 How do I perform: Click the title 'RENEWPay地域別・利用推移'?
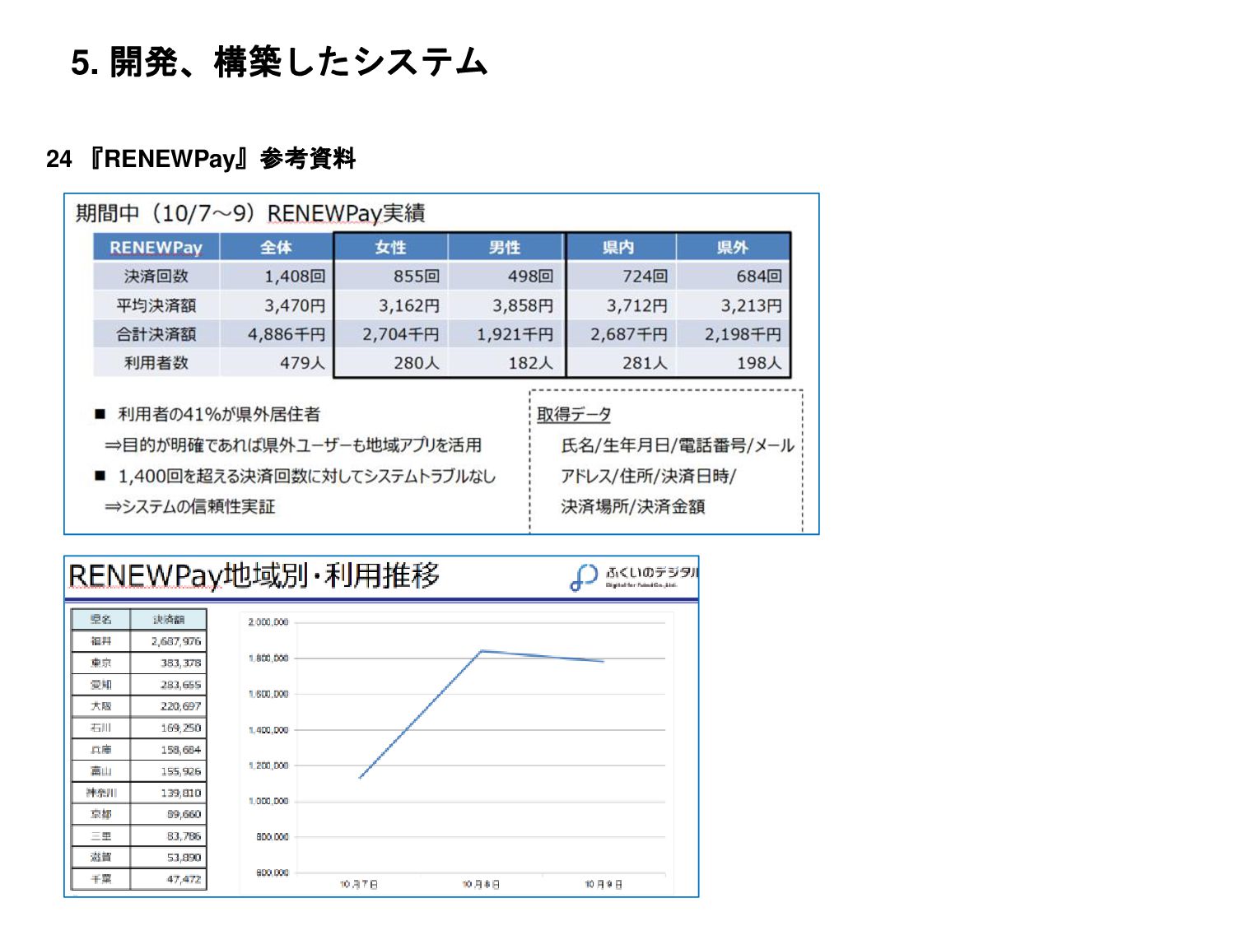pyautogui.click(x=254, y=575)
